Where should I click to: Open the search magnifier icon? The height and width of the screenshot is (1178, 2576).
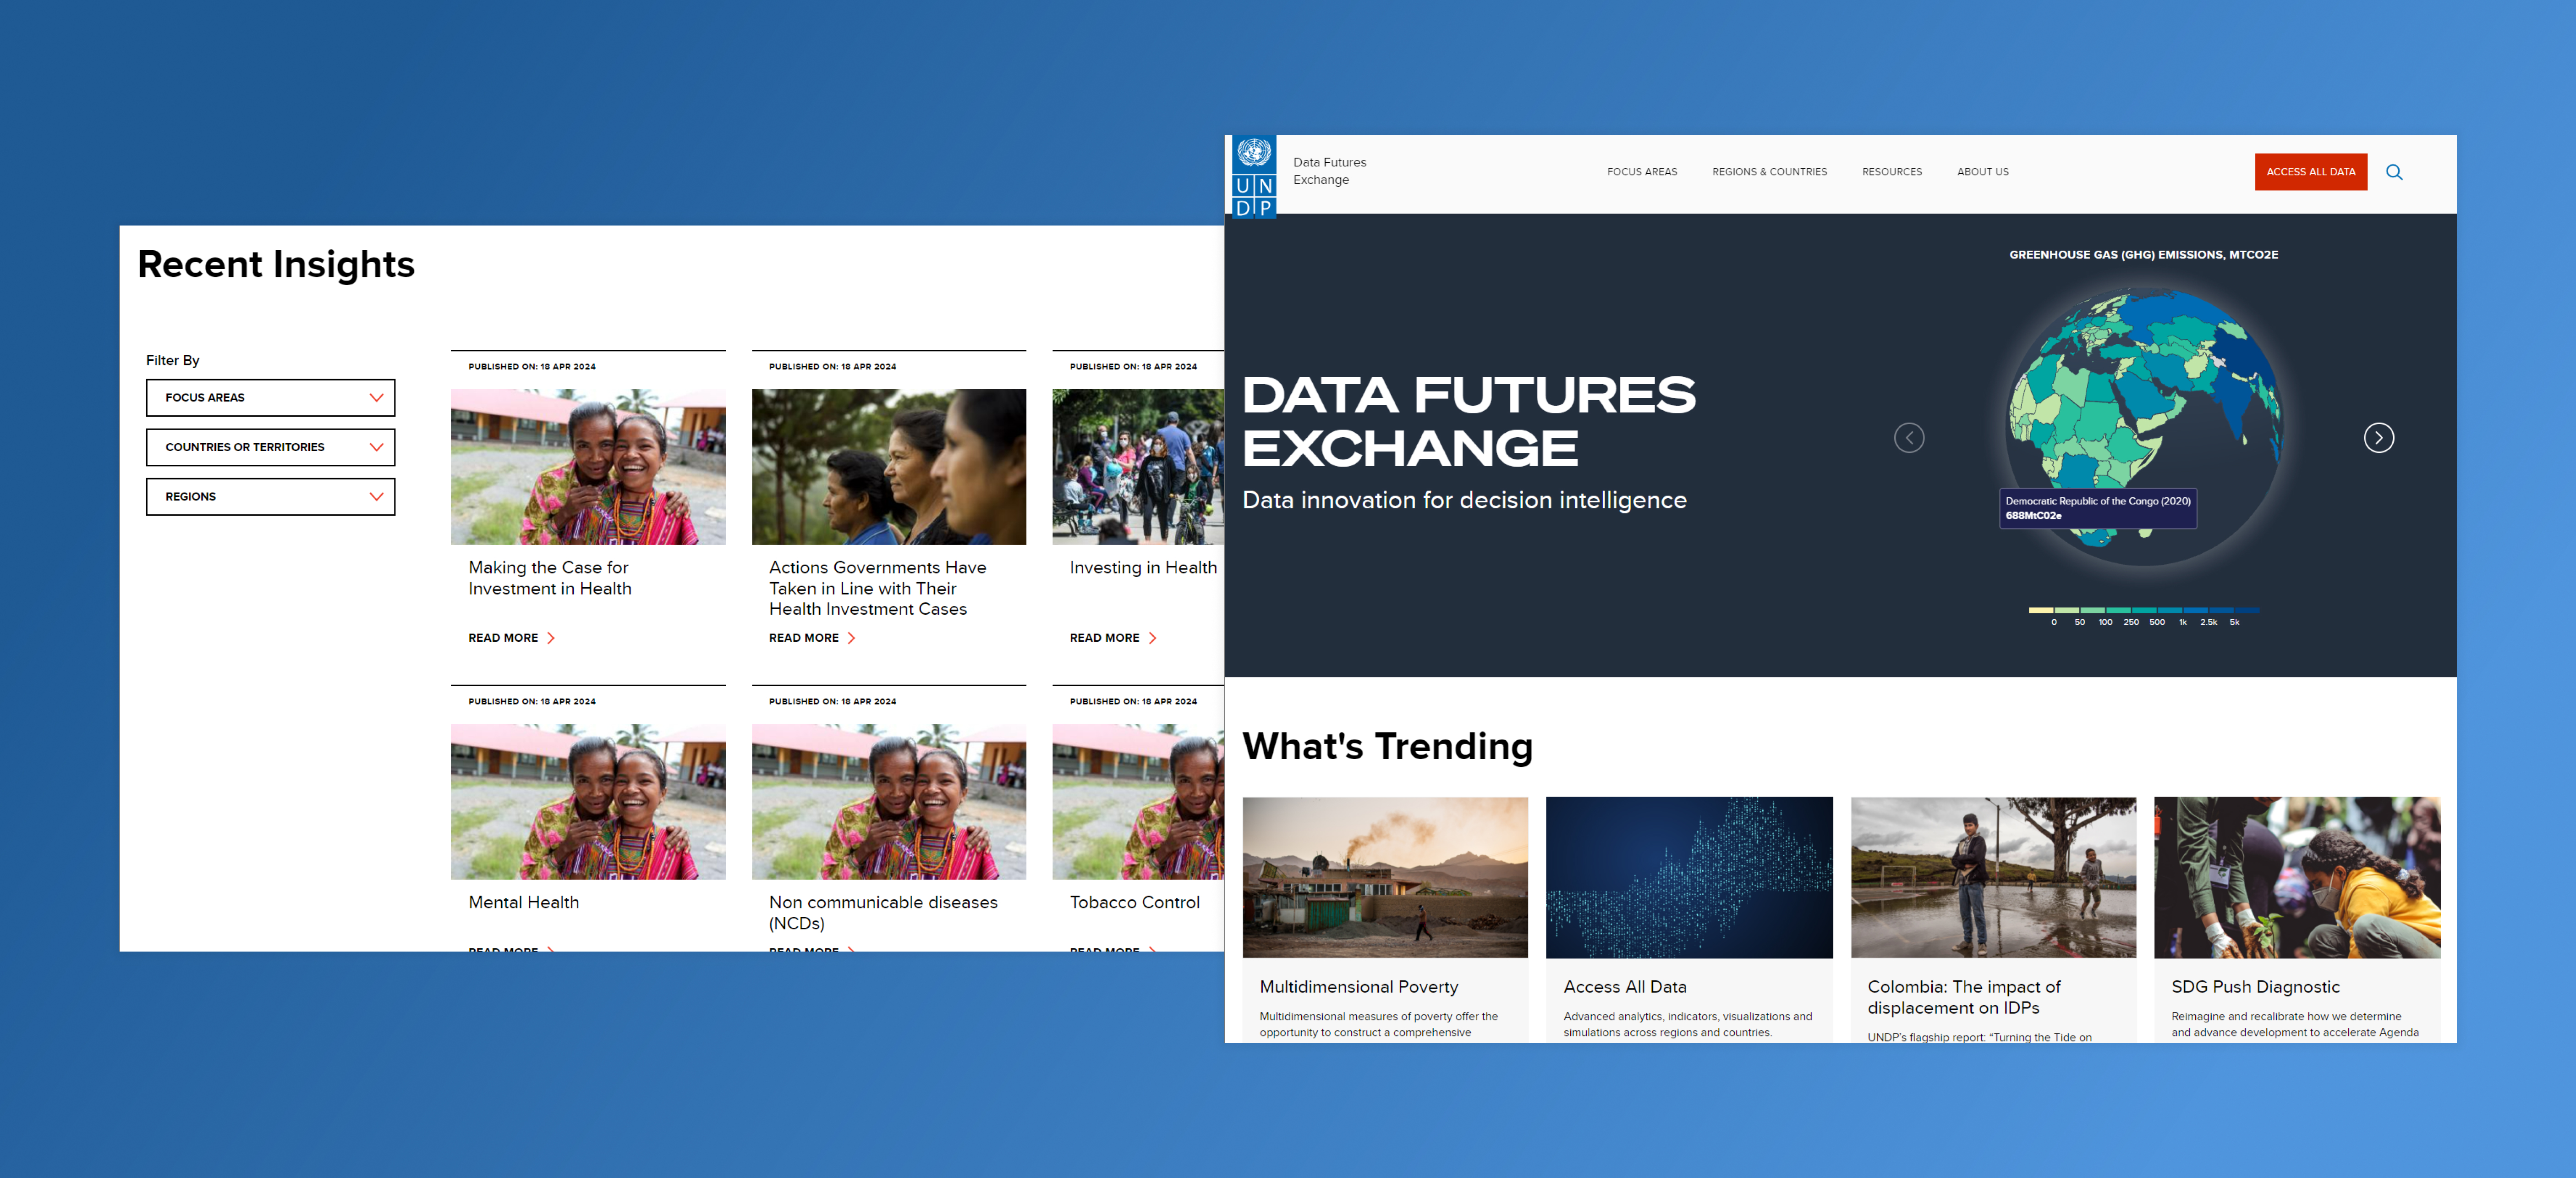pos(2394,172)
